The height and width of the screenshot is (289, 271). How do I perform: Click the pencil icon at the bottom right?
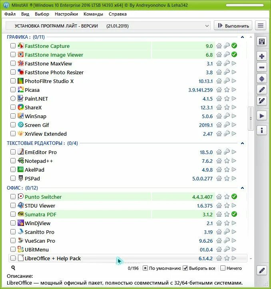261,270
